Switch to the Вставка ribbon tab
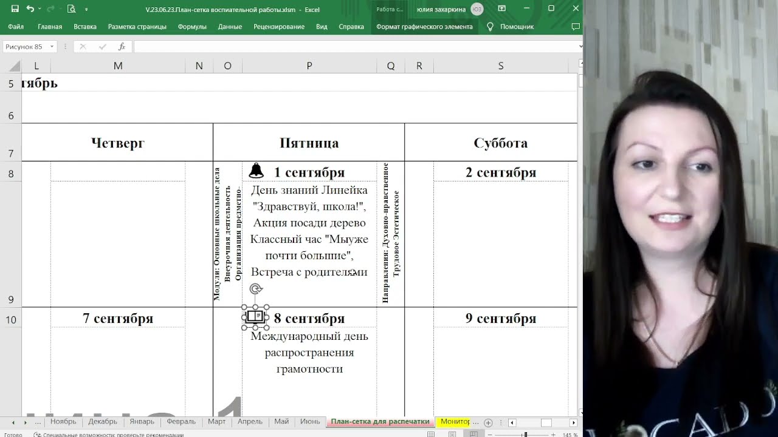Image resolution: width=778 pixels, height=437 pixels. pyautogui.click(x=85, y=27)
